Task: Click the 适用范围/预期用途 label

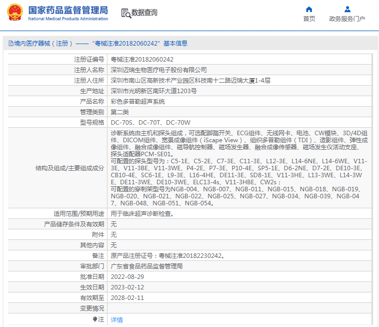Action: (x=79, y=214)
